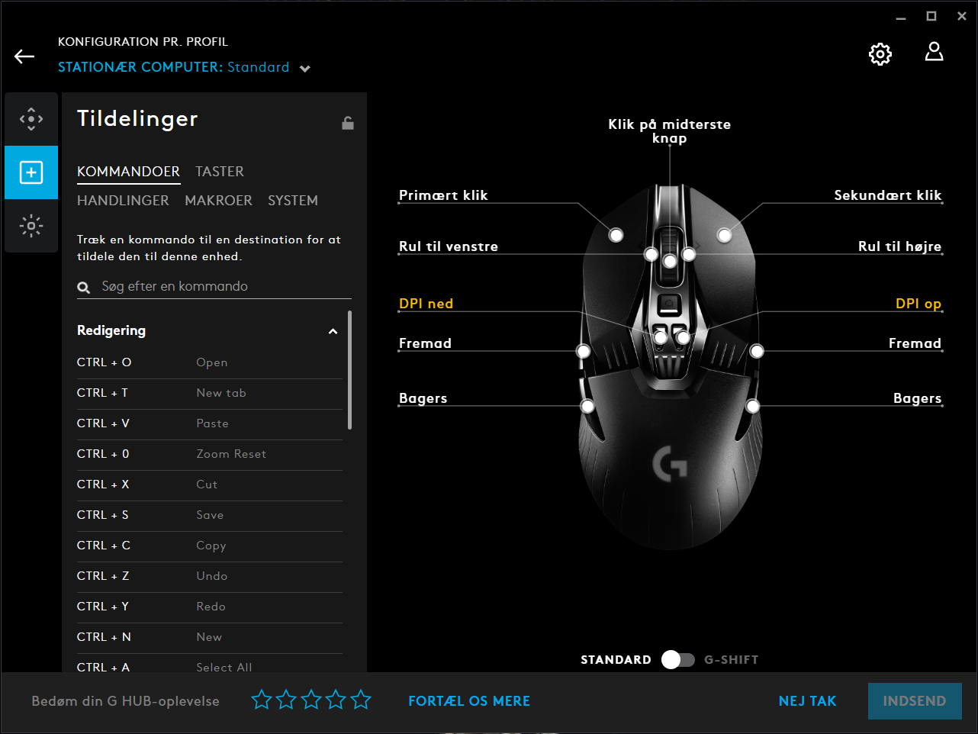Open the user account icon
This screenshot has height=734, width=978.
[934, 52]
